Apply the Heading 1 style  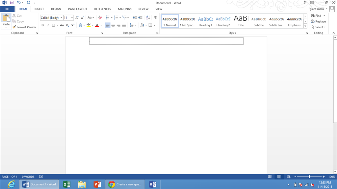coord(205,21)
